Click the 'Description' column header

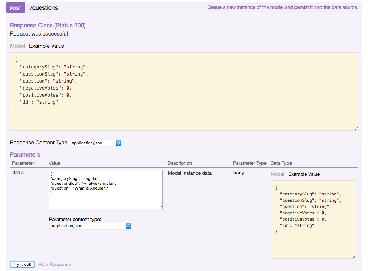pos(180,163)
